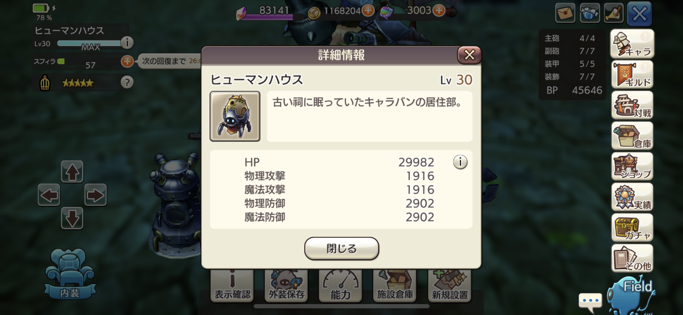This screenshot has width=683, height=315.
Task: Click the ヒューマンハウス item thumbnail
Action: 235,116
